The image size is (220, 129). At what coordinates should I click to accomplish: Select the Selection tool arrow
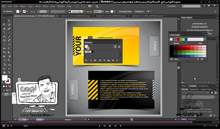(4, 21)
